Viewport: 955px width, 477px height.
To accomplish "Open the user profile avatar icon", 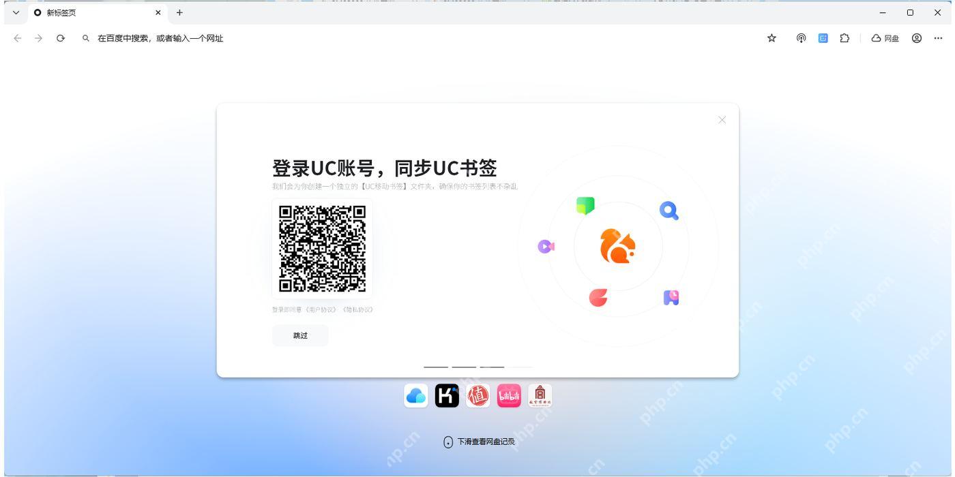I will coord(917,38).
